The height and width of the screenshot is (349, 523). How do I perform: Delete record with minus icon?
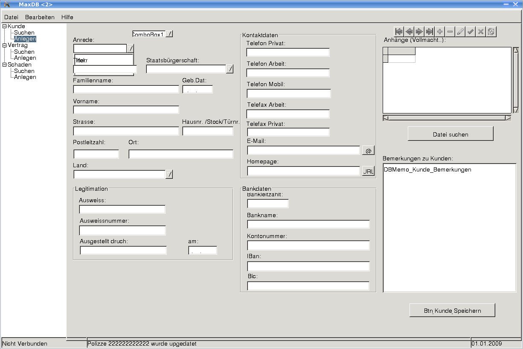point(450,32)
